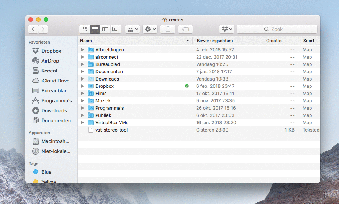Open iCloud Drive in the sidebar

(x=55, y=81)
